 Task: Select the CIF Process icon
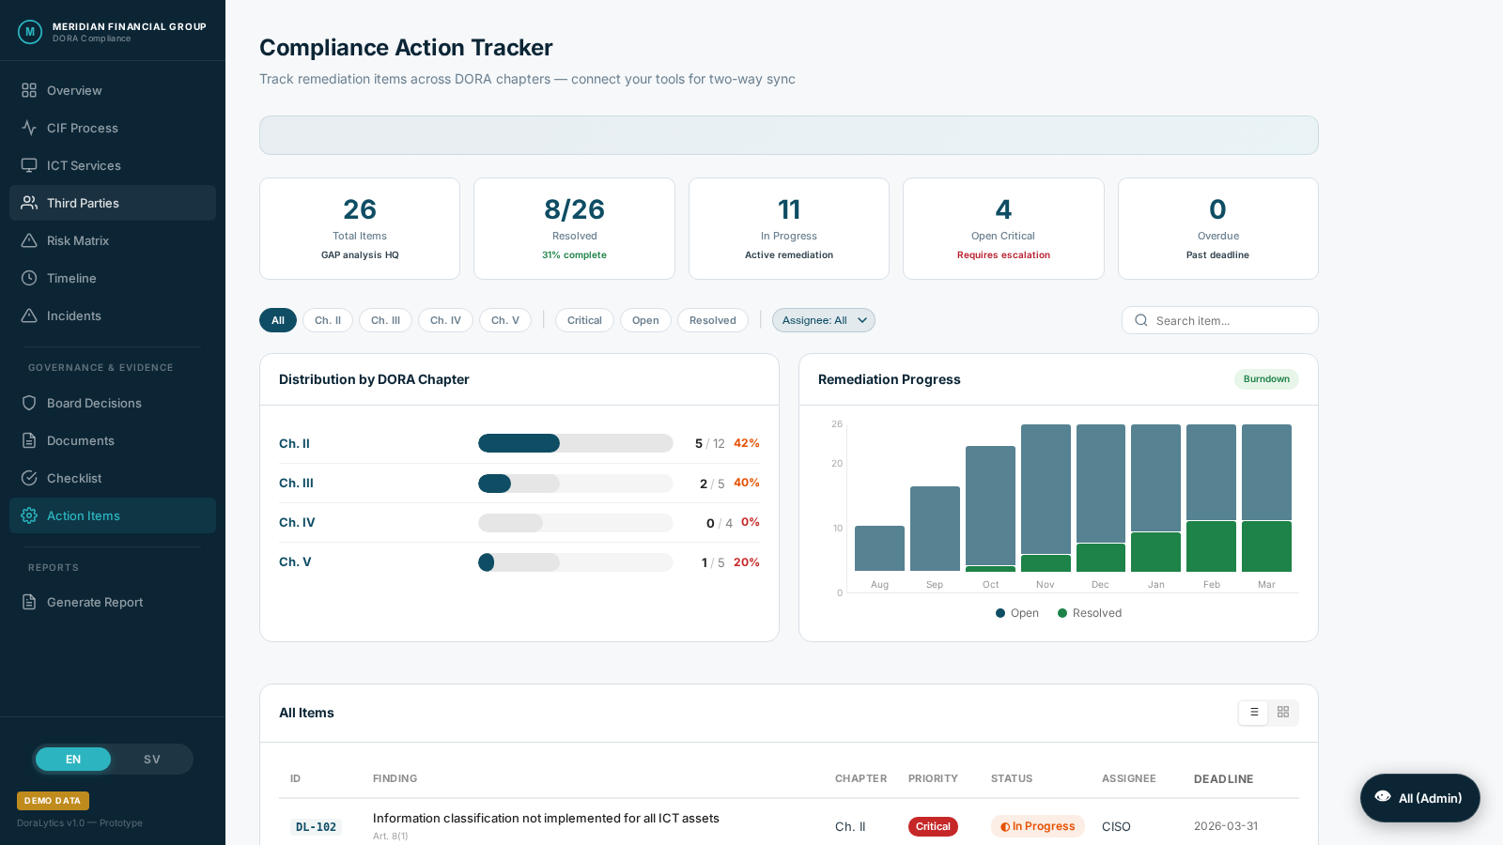pyautogui.click(x=29, y=128)
